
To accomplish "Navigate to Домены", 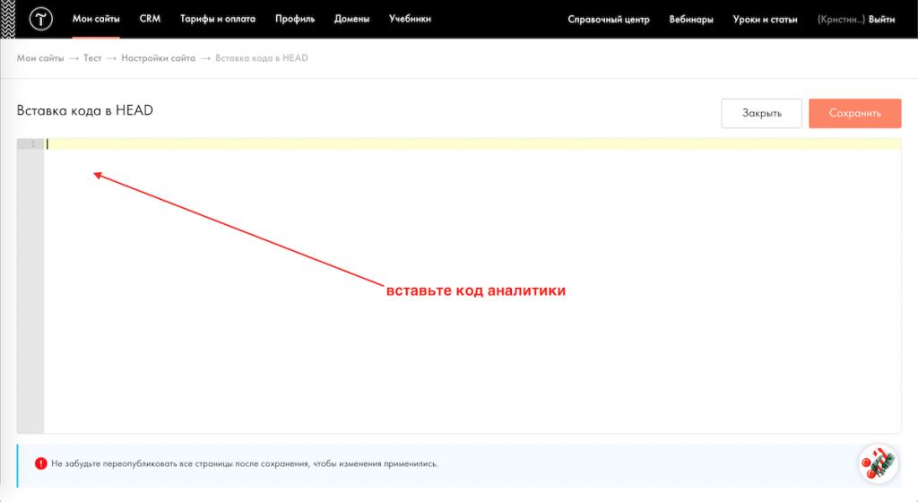I will [x=352, y=19].
